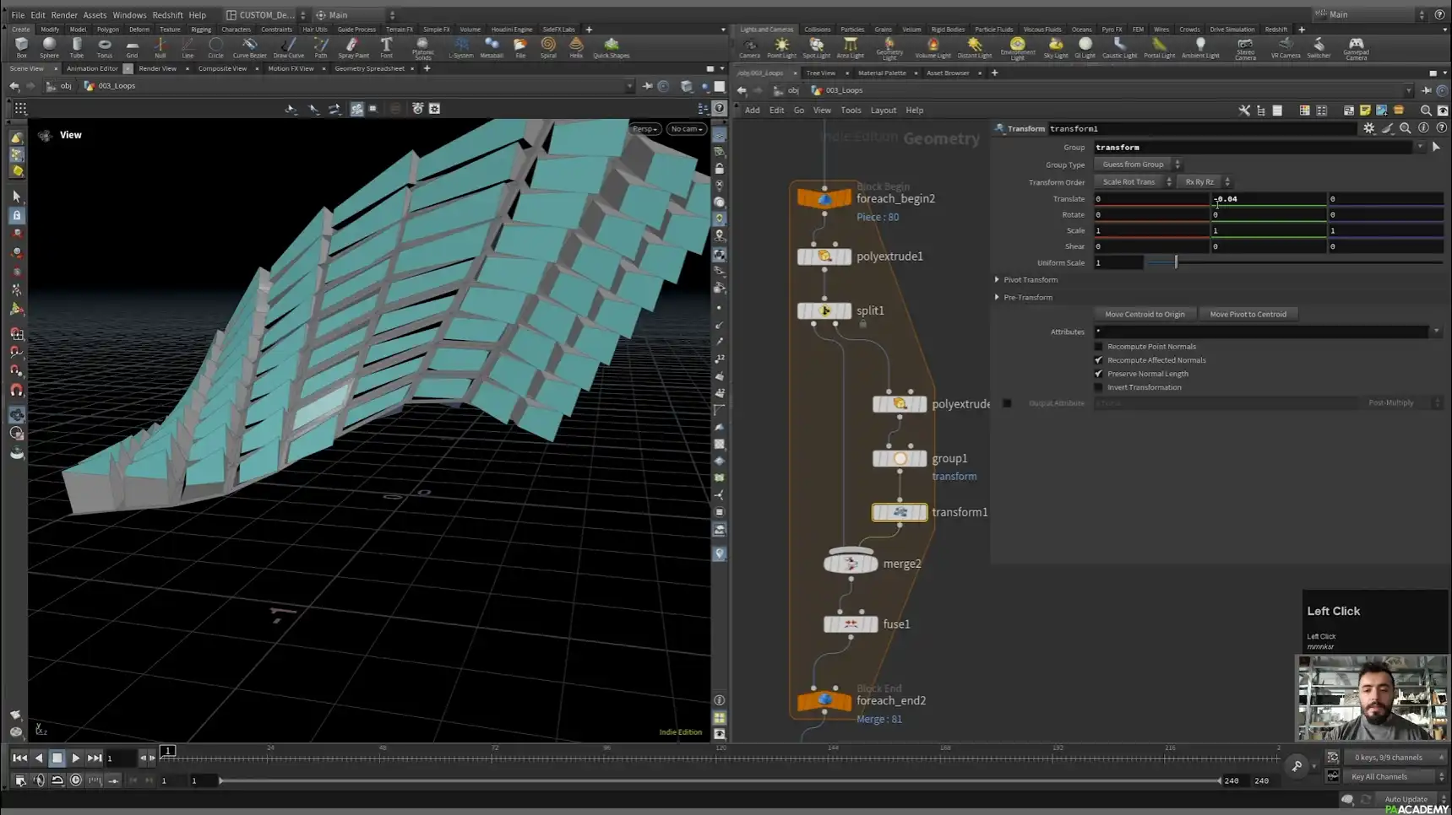Click Move Pivot to Centroid button

(x=1248, y=313)
